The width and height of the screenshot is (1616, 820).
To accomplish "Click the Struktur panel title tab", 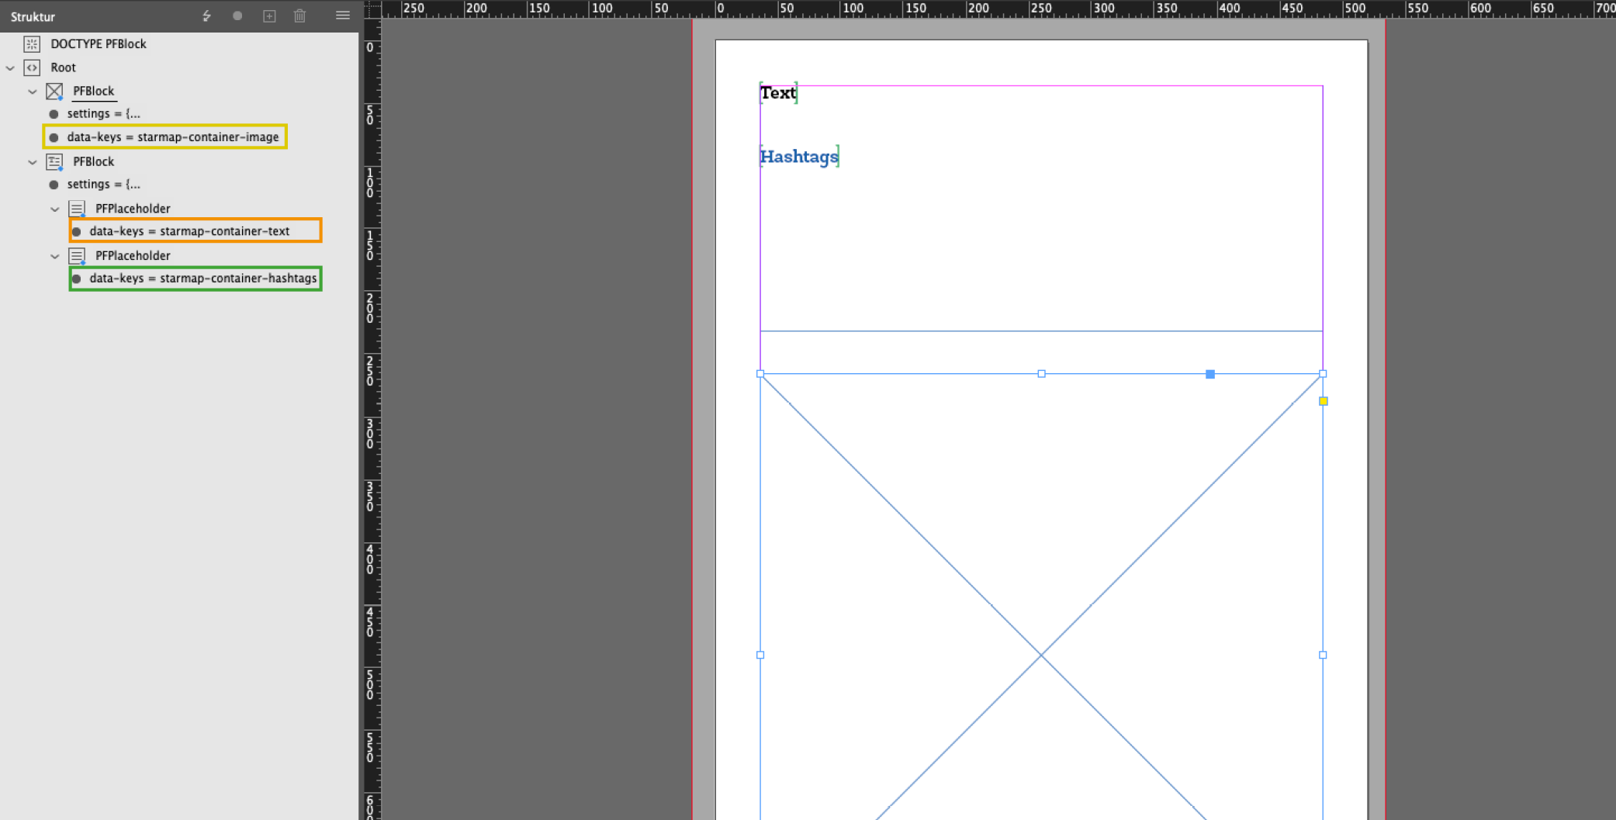I will pyautogui.click(x=33, y=16).
